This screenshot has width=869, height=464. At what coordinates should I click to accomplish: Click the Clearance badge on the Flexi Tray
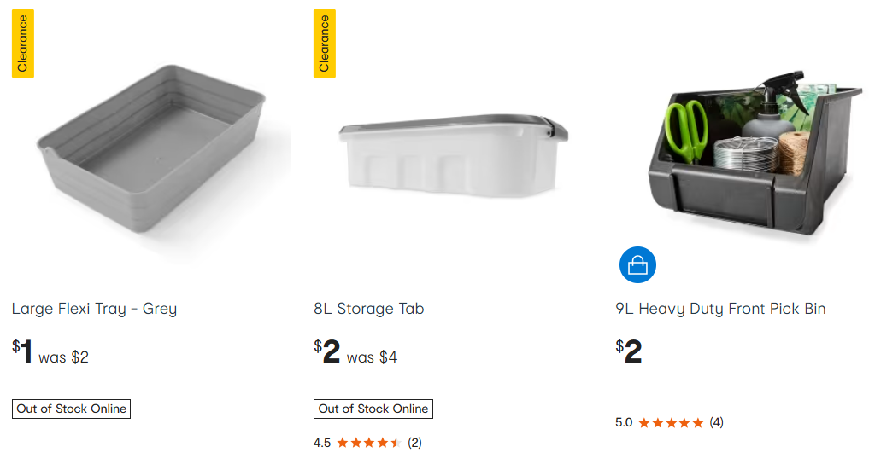coord(23,44)
